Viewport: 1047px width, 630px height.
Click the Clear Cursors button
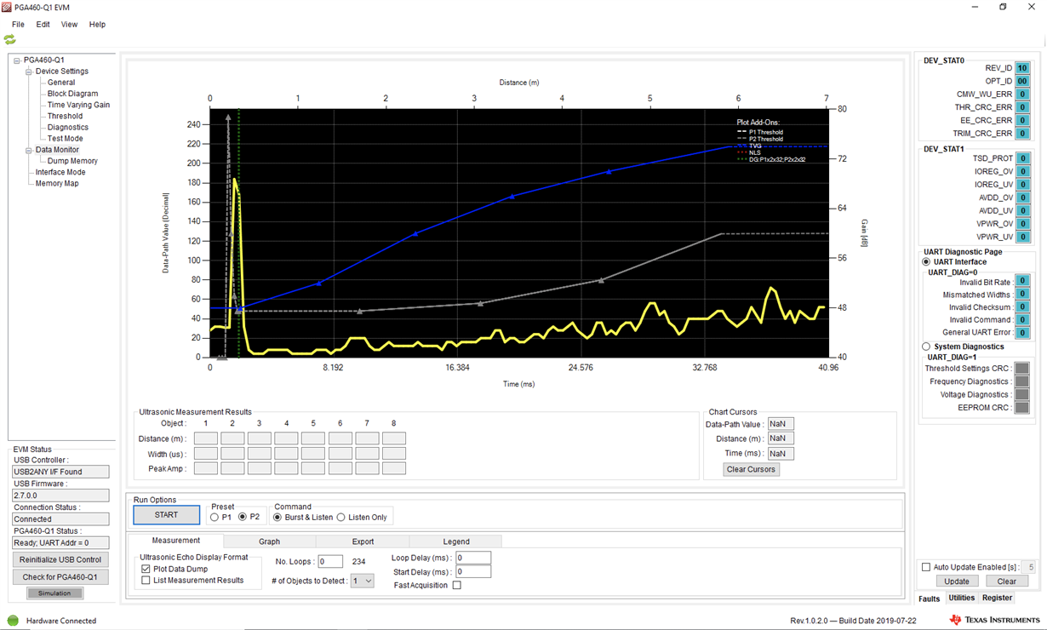click(751, 469)
